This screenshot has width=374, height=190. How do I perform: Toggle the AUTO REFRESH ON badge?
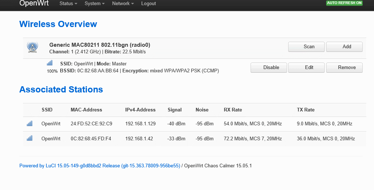pyautogui.click(x=344, y=3)
